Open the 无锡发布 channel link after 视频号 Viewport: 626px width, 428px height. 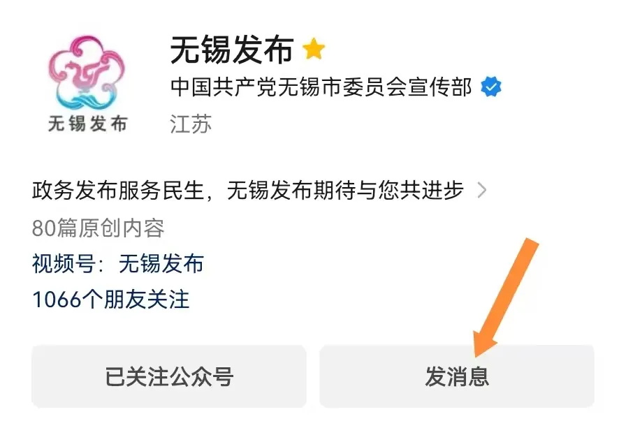coord(161,264)
